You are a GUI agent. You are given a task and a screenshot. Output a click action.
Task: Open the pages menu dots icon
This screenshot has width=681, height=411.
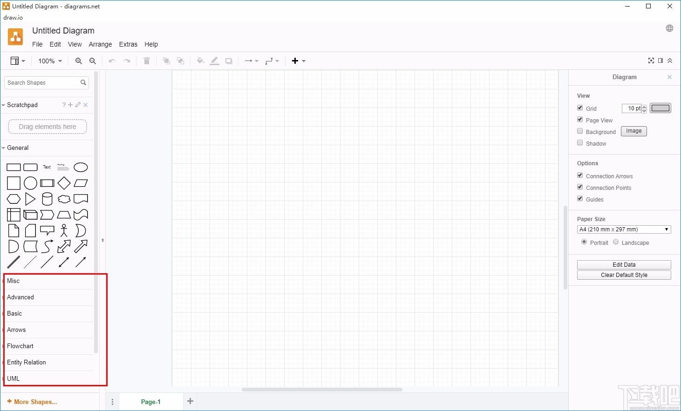click(x=112, y=402)
